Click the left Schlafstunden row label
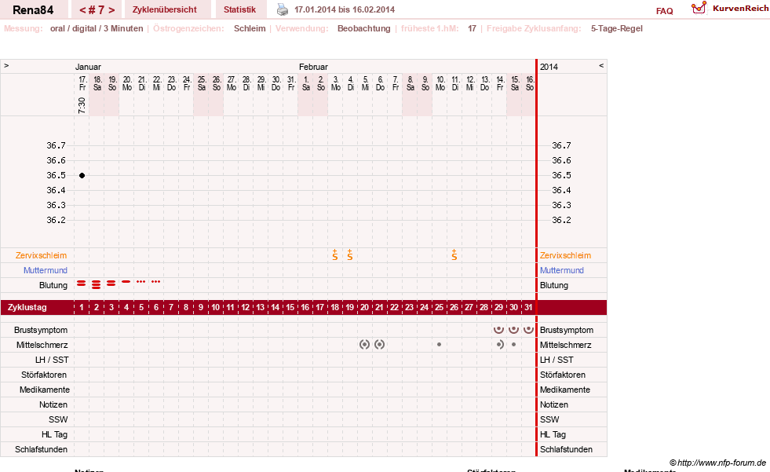Viewport: 770px width, 472px height. [42, 449]
